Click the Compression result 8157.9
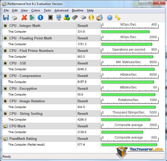The height and width of the screenshot is (161, 167). click(x=82, y=82)
